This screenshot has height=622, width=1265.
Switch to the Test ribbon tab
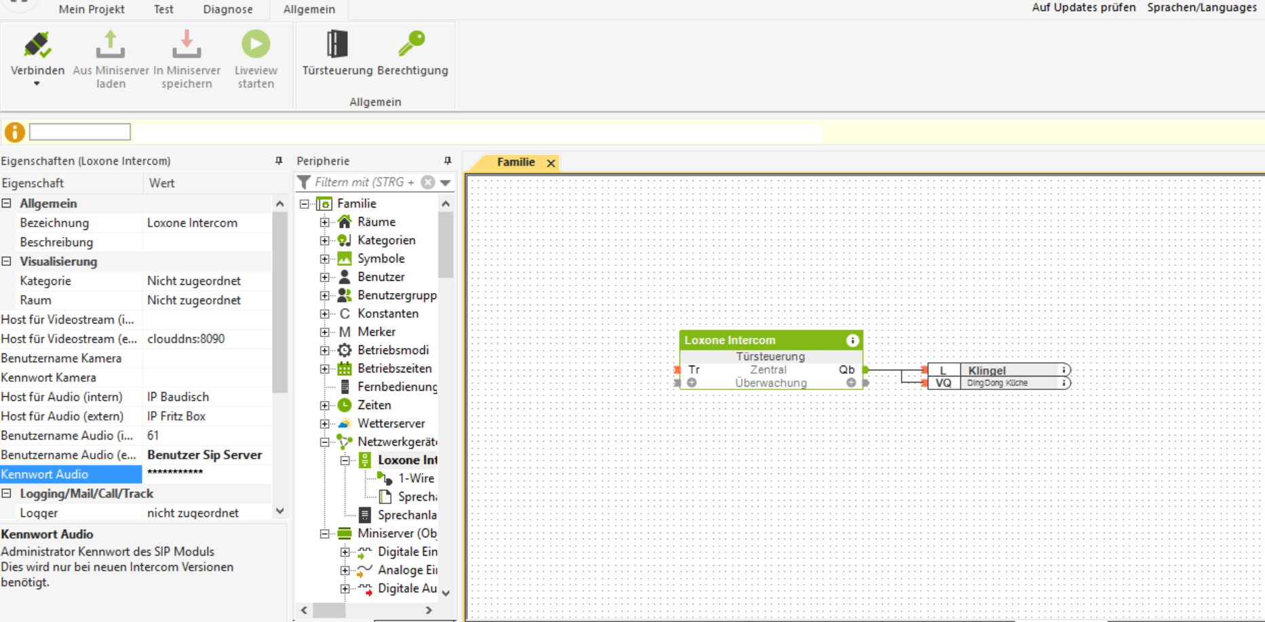[x=163, y=9]
